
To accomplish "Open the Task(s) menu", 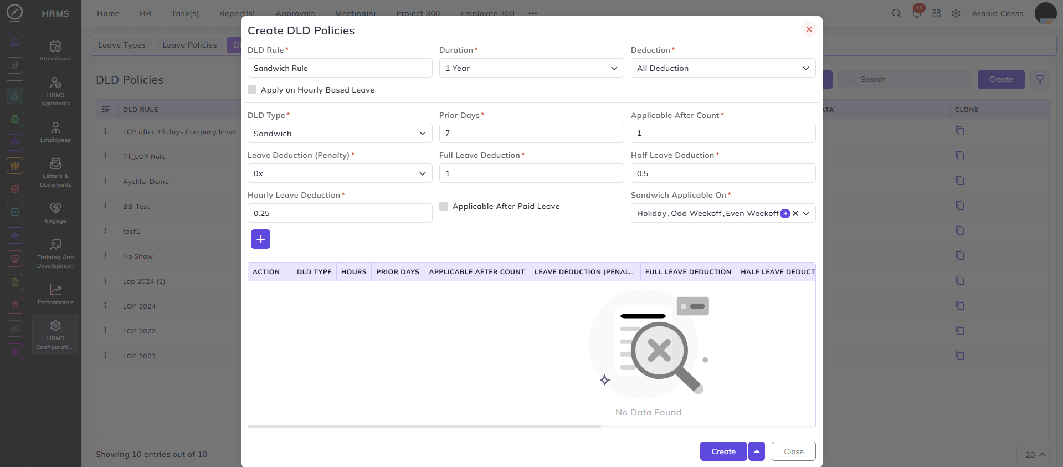I will tap(185, 13).
